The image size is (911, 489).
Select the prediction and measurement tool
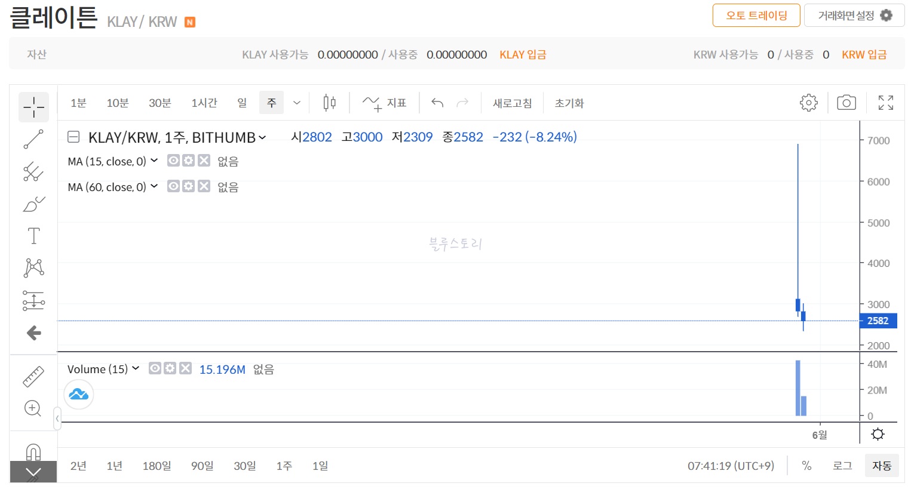tap(33, 300)
